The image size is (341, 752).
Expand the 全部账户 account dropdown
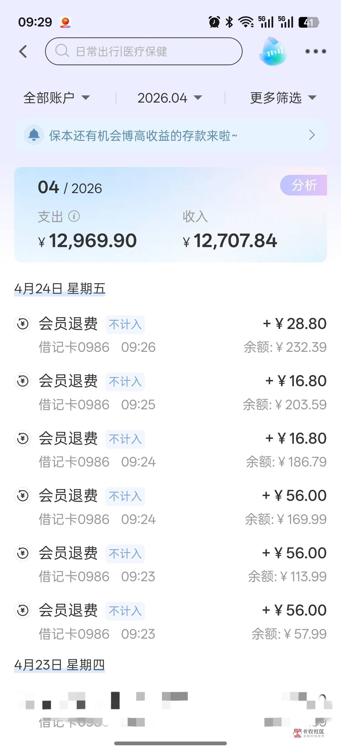point(57,98)
